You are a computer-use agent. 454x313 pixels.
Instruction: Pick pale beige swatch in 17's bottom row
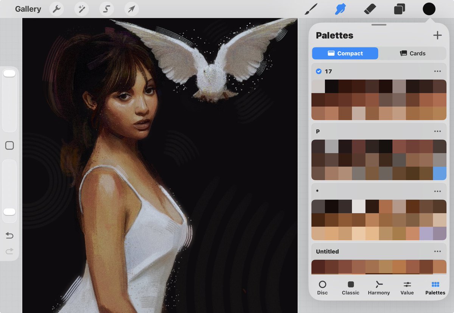pyautogui.click(x=358, y=114)
